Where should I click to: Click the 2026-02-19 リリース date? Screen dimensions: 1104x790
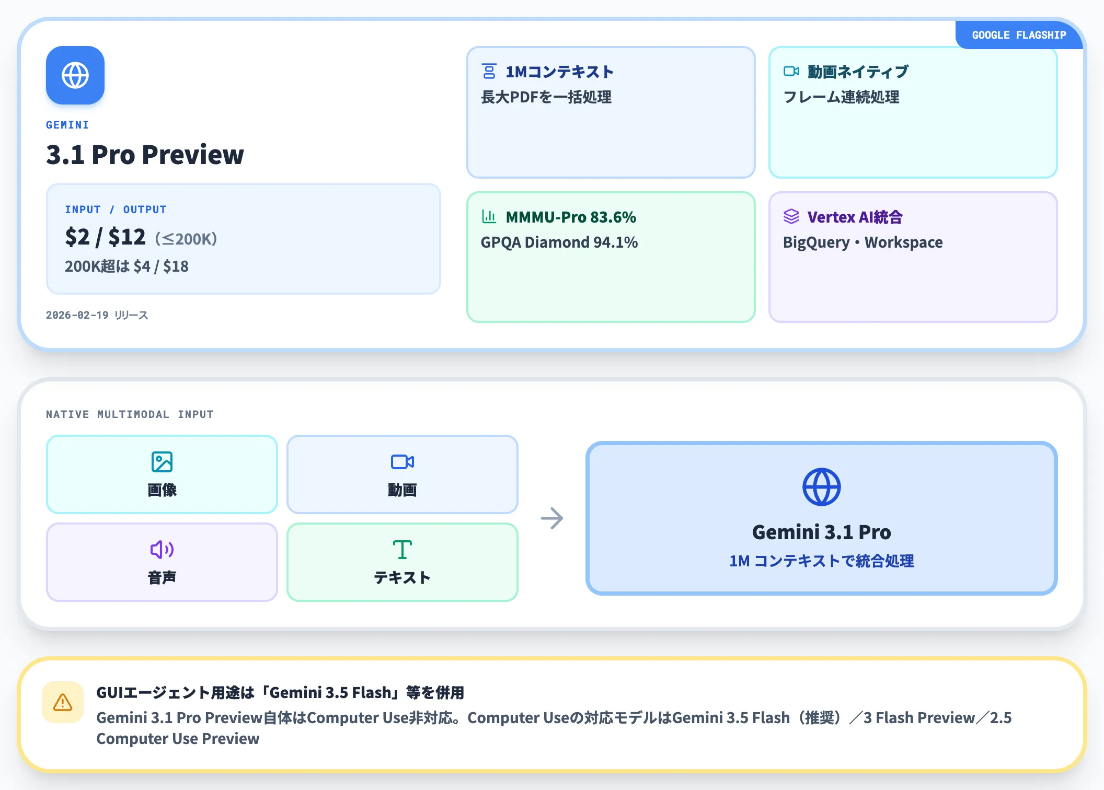point(97,315)
